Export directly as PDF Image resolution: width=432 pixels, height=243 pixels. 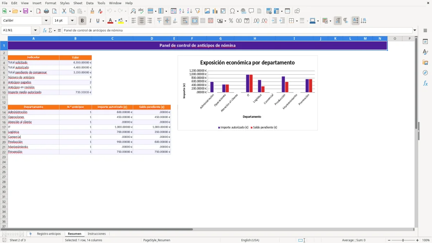[39, 11]
